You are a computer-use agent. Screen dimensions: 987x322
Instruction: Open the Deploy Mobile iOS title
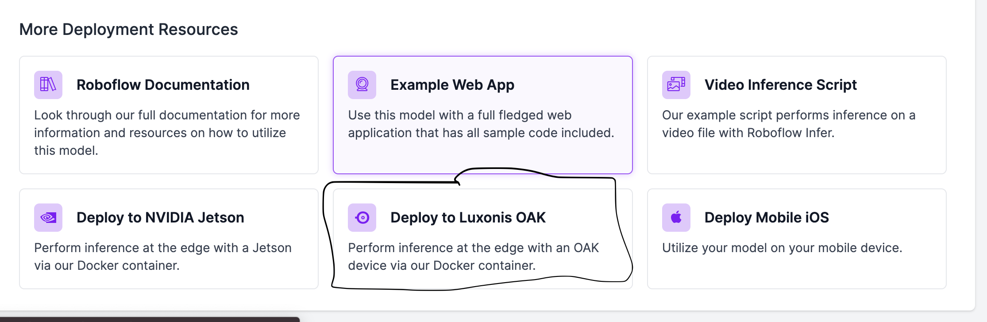[766, 217]
